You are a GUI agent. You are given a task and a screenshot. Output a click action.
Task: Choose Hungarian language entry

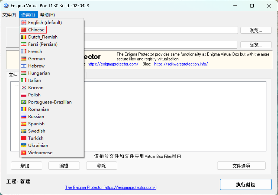tap(52, 73)
